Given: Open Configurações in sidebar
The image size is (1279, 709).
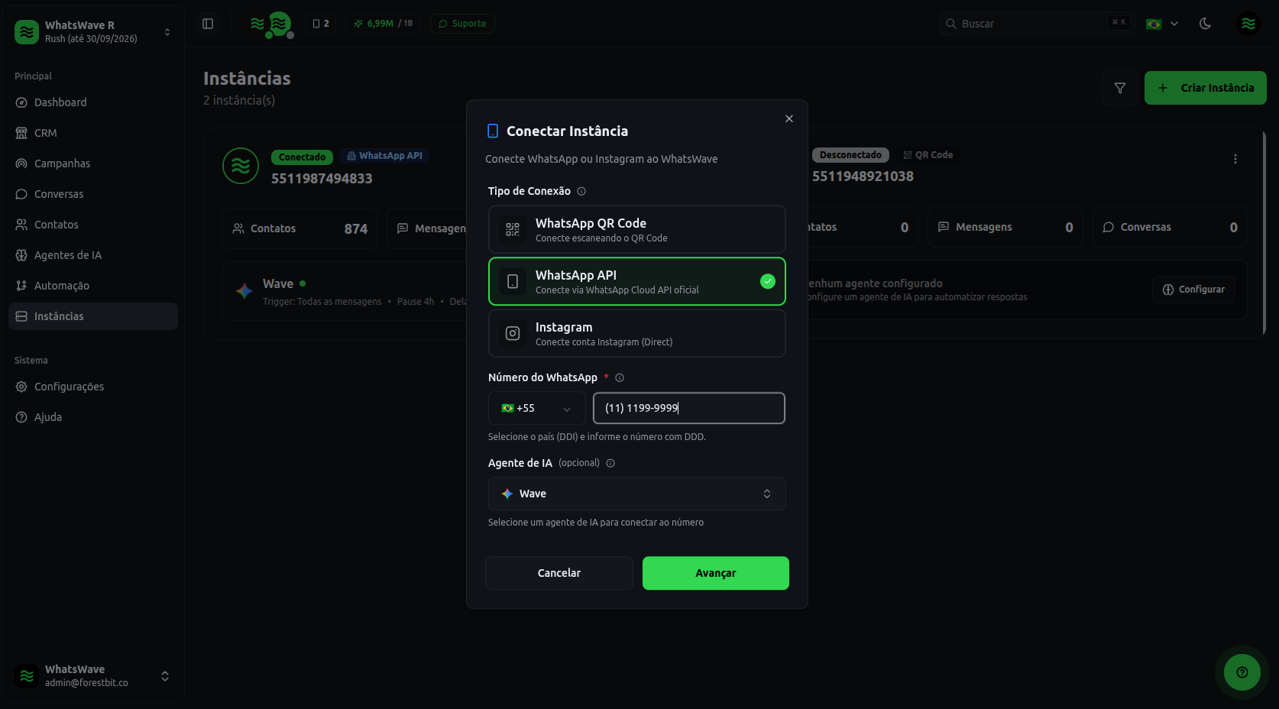Looking at the screenshot, I should (x=92, y=387).
